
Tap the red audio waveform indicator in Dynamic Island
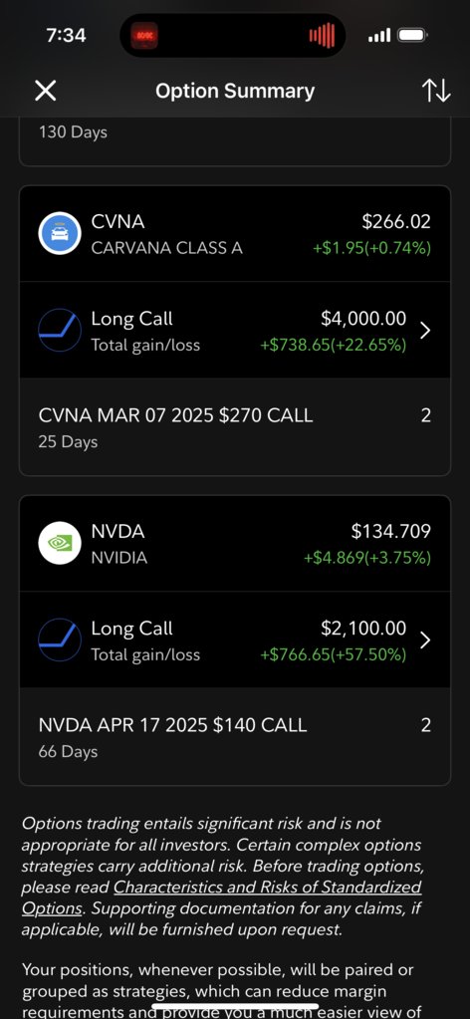322,35
